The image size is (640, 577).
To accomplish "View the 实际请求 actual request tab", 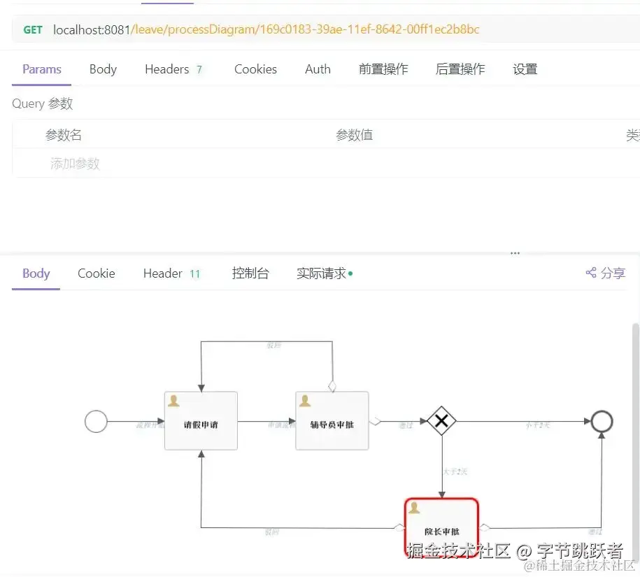I will point(320,273).
